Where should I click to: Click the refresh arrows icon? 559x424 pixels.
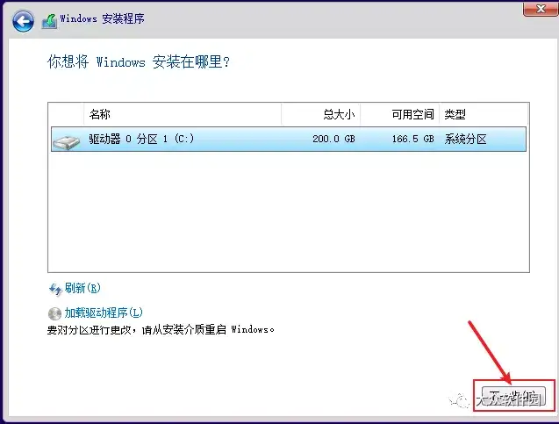(x=55, y=289)
